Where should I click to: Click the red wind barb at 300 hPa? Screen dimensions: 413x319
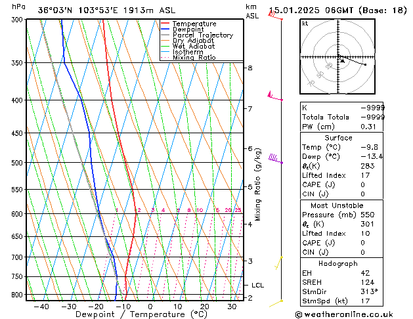(276, 16)
